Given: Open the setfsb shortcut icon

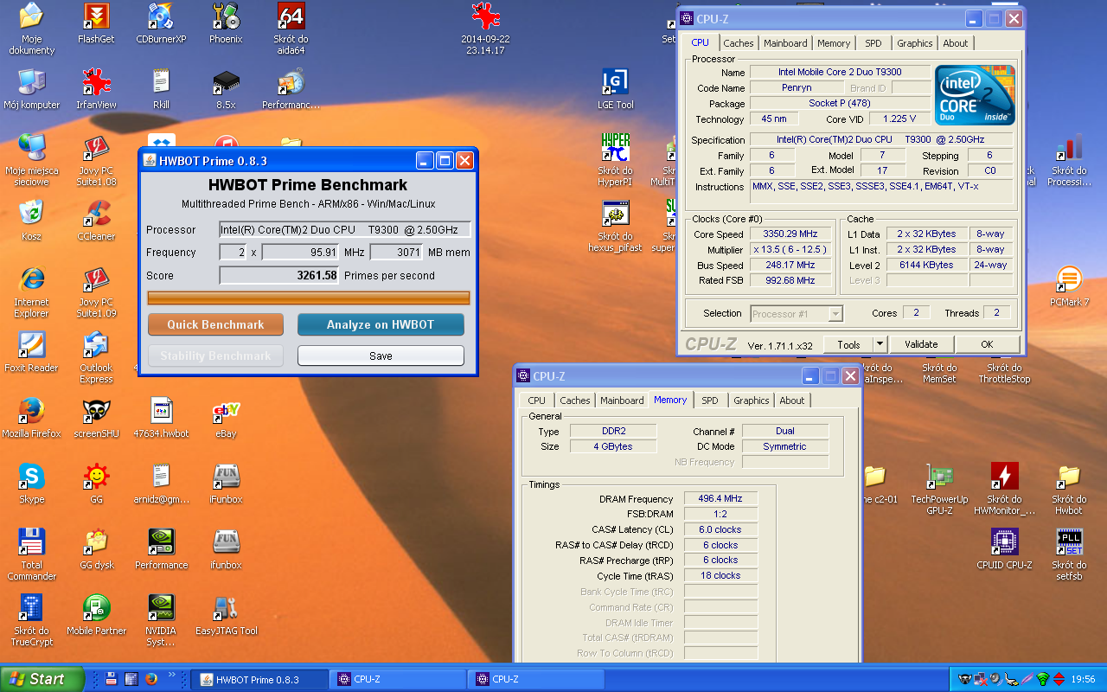Looking at the screenshot, I should point(1069,541).
